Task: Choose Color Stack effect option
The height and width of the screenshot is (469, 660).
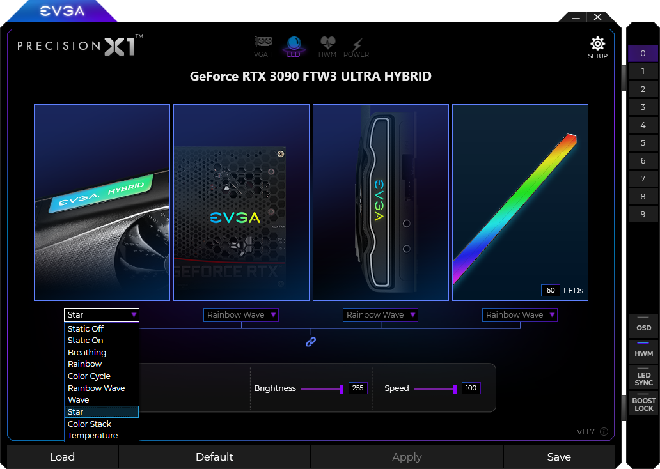Action: (x=102, y=424)
